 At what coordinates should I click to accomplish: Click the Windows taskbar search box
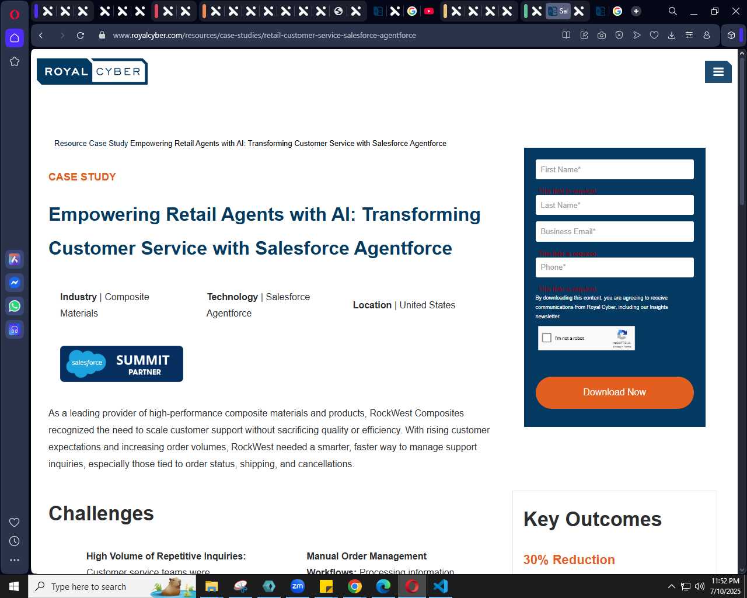click(113, 586)
